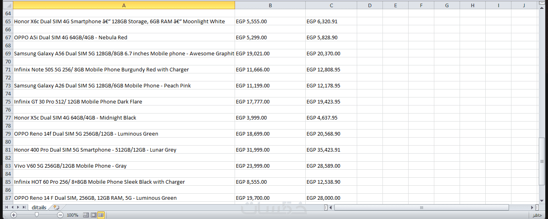Select column H header

coord(472,5)
